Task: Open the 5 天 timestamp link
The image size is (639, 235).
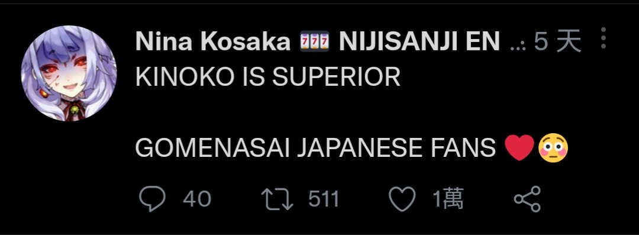Action: point(557,41)
